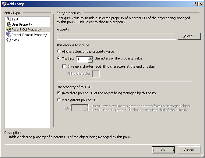The image size is (205, 158).
Task: Choose the User Property icon
Action: (x=9, y=24)
